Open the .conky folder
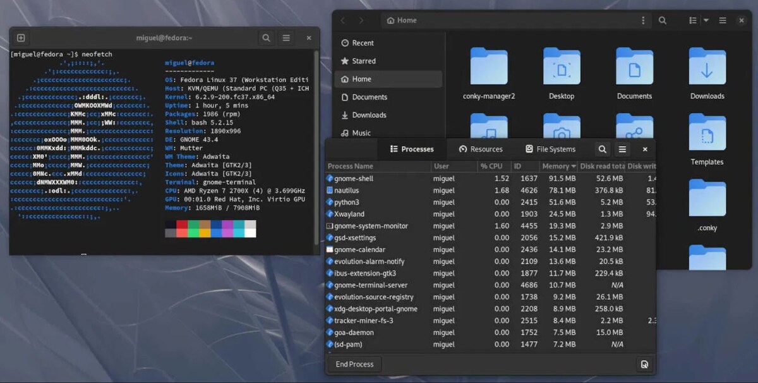Viewport: 758px width, 383px height. 707,205
